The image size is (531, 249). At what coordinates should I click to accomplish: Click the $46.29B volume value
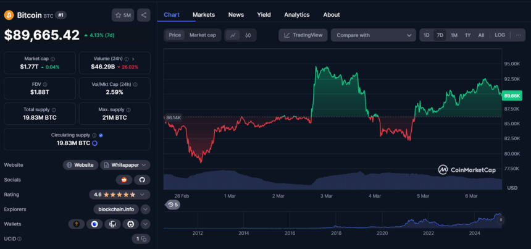102,67
